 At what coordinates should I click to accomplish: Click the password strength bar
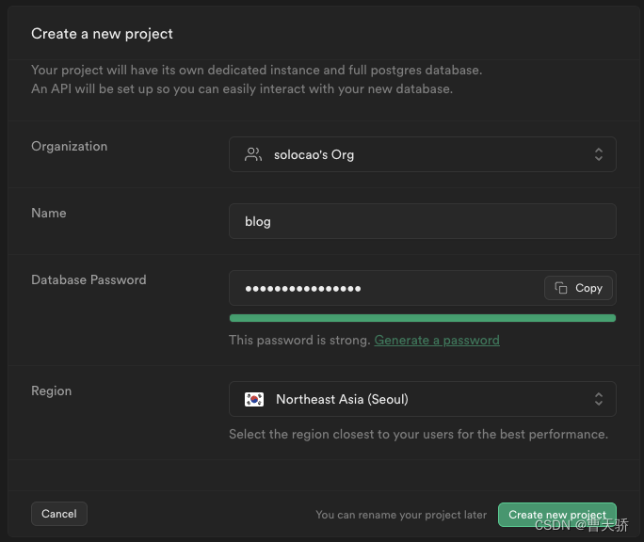[x=422, y=318]
